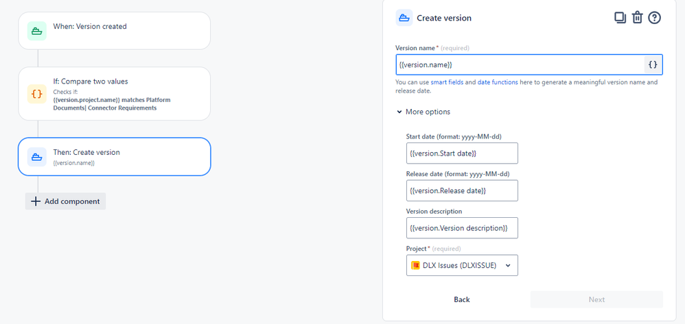Click the 'Create version' panel title

(444, 18)
